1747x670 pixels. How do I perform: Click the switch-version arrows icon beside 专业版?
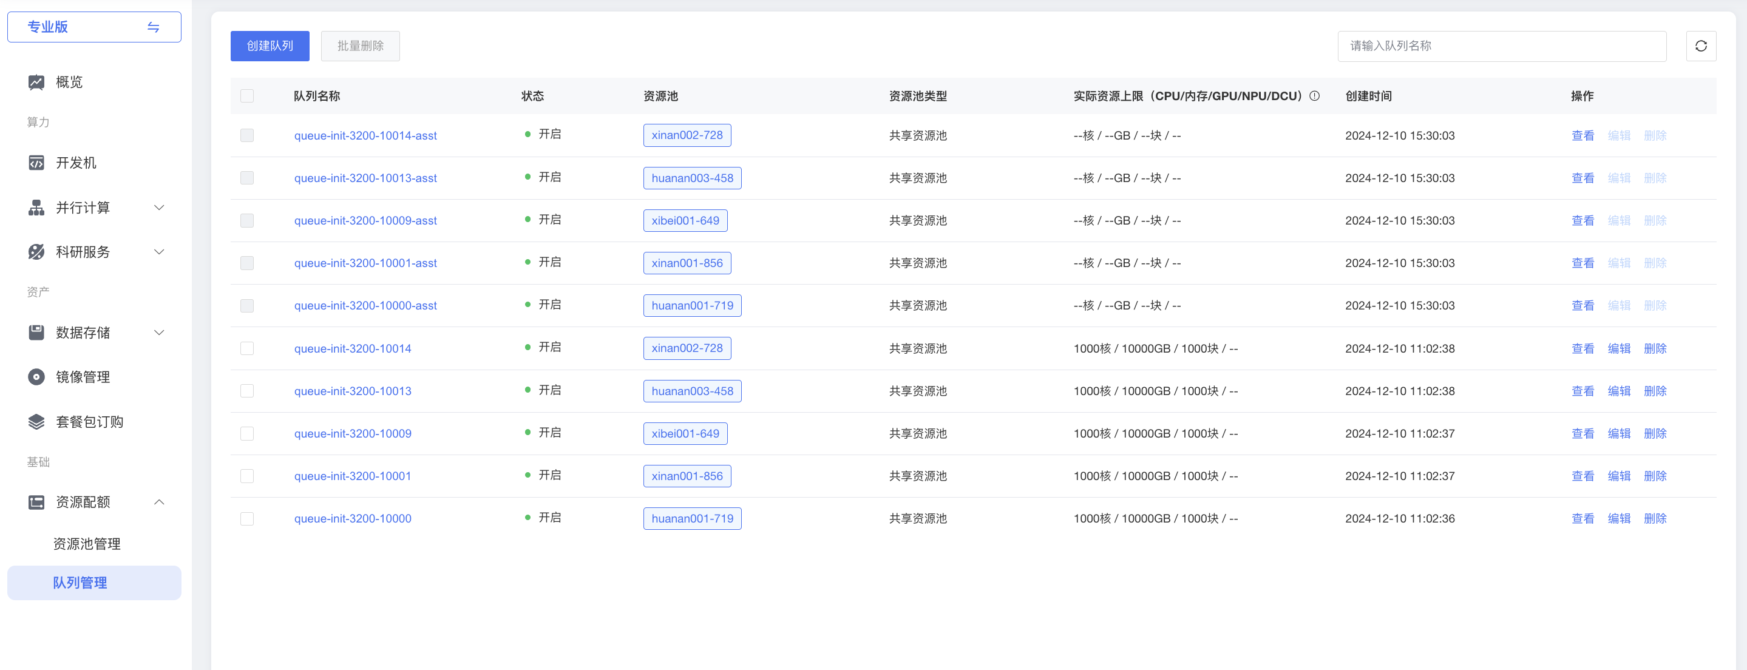tap(153, 27)
